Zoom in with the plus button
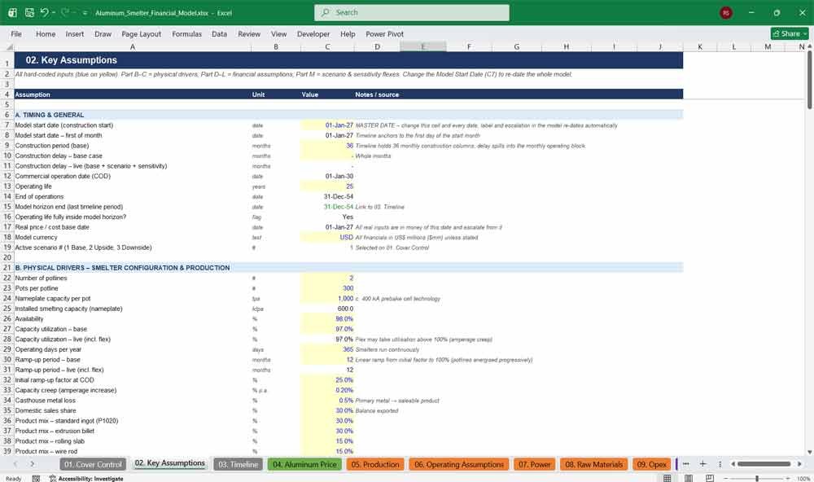 (x=789, y=479)
